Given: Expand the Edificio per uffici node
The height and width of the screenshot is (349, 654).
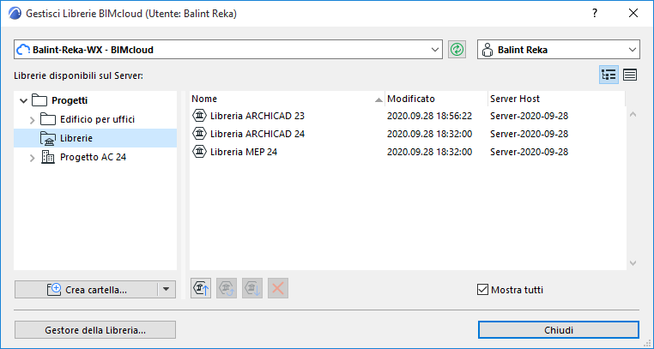Looking at the screenshot, I should pyautogui.click(x=32, y=120).
